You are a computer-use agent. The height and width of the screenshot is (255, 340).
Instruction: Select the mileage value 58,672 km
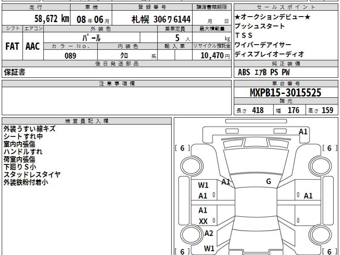[52, 19]
